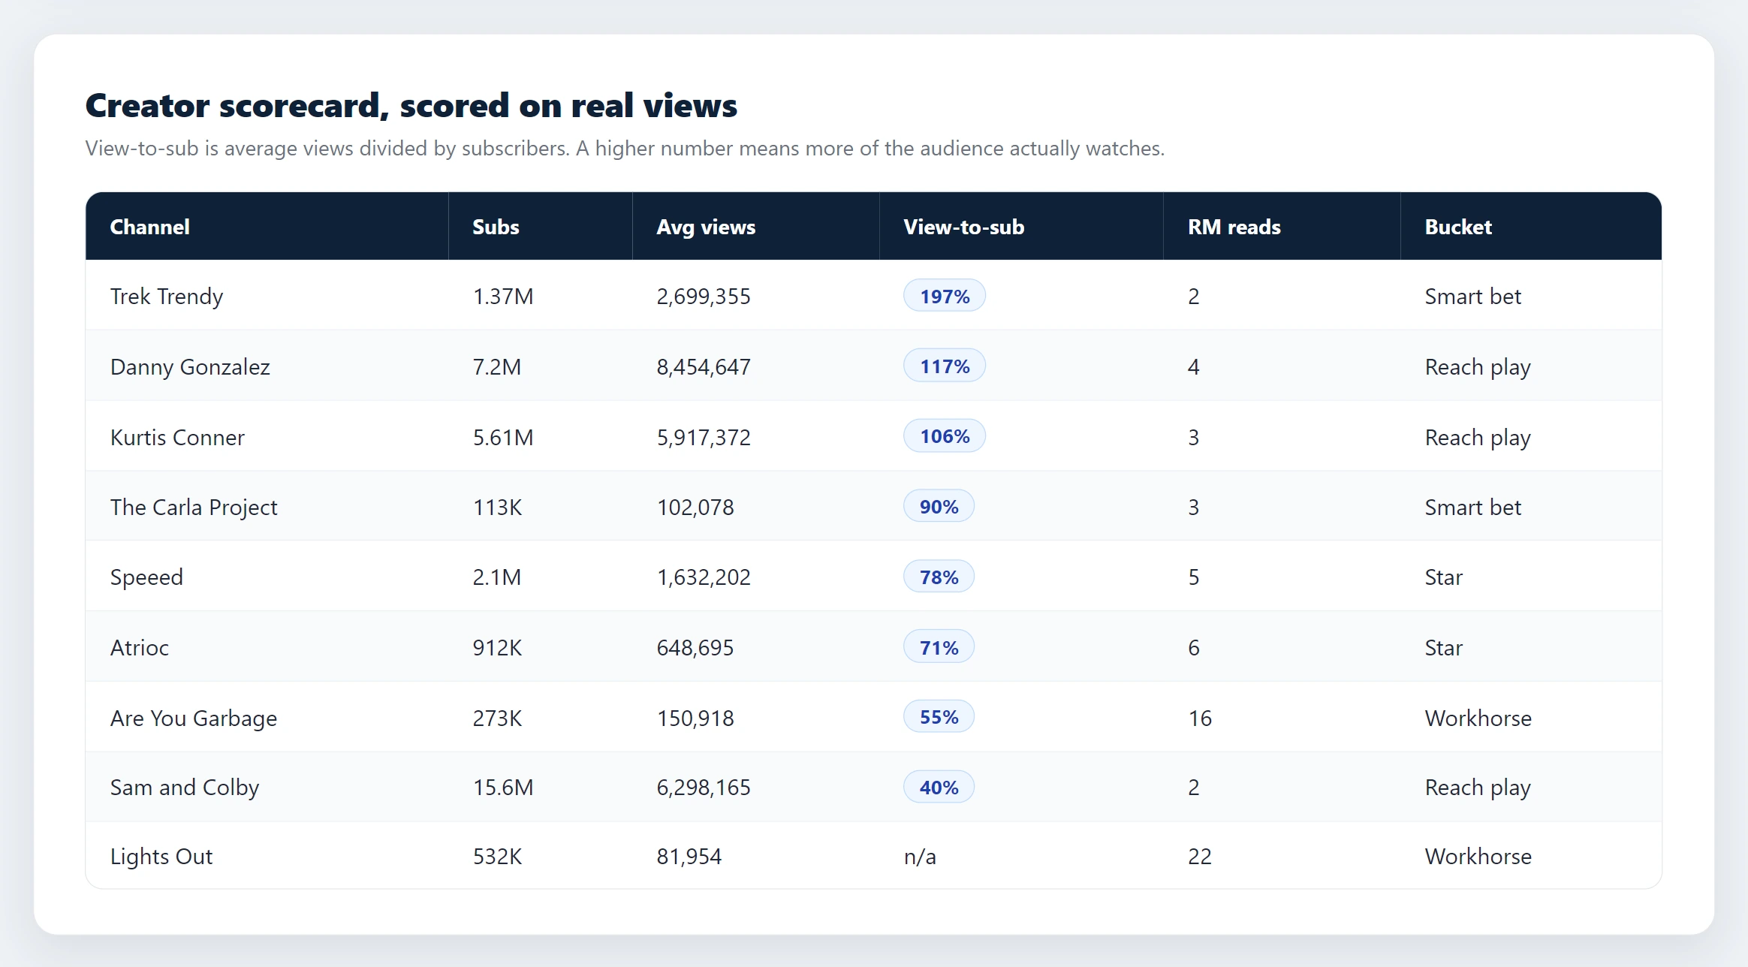Select the Danny Gonzalez channel name

(190, 367)
